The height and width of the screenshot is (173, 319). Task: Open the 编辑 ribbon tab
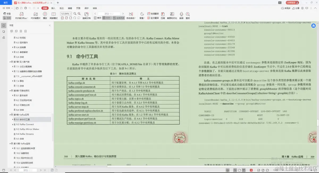[70, 8]
